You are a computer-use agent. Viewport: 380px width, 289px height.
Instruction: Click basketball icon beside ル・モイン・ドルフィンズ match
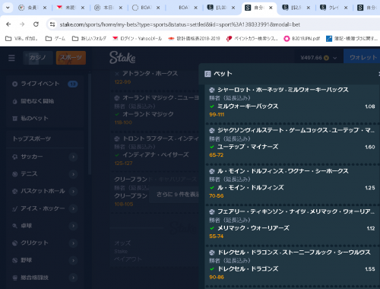pyautogui.click(x=212, y=171)
